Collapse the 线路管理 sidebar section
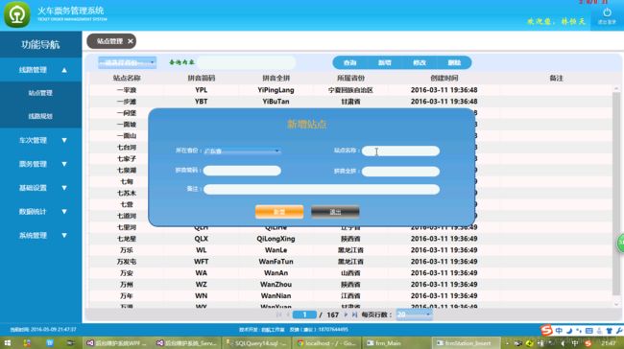624x349 pixels. 41,70
